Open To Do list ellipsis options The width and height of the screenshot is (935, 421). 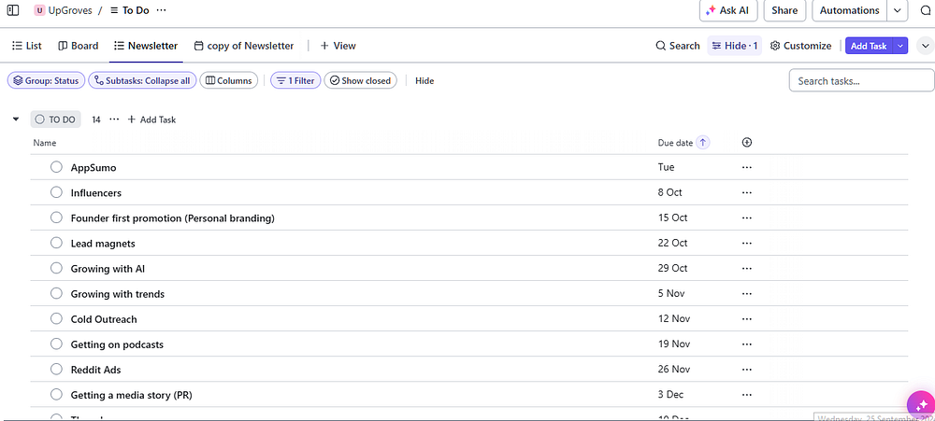pos(162,10)
